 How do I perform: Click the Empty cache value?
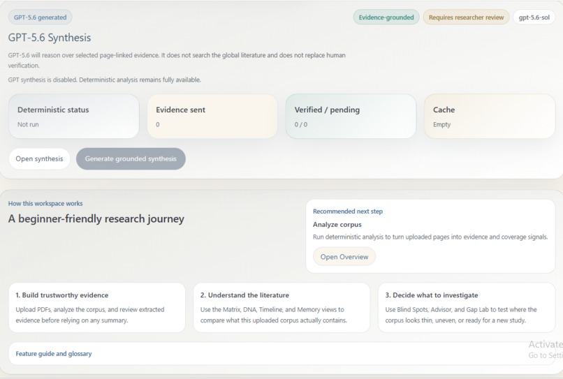coord(441,124)
